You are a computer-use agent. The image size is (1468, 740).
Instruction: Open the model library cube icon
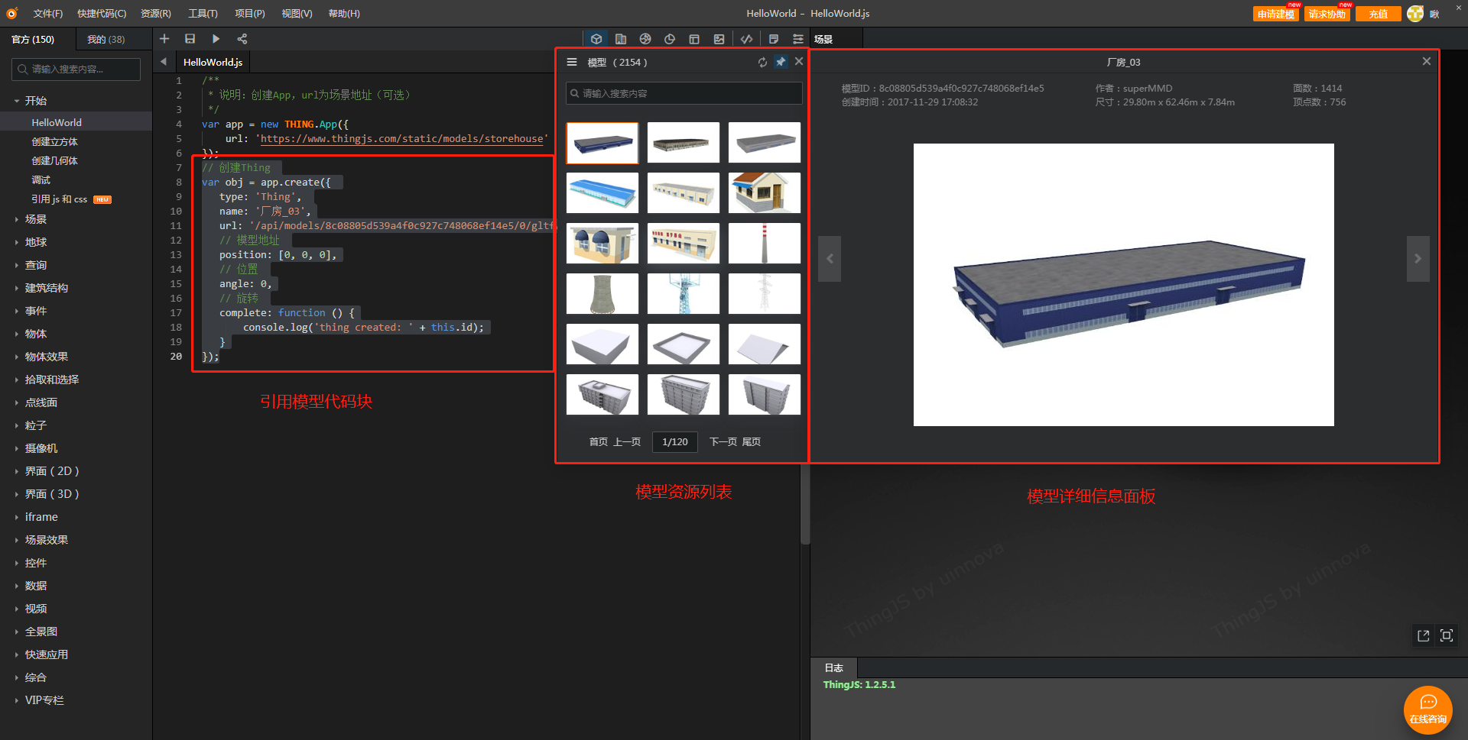coord(596,39)
